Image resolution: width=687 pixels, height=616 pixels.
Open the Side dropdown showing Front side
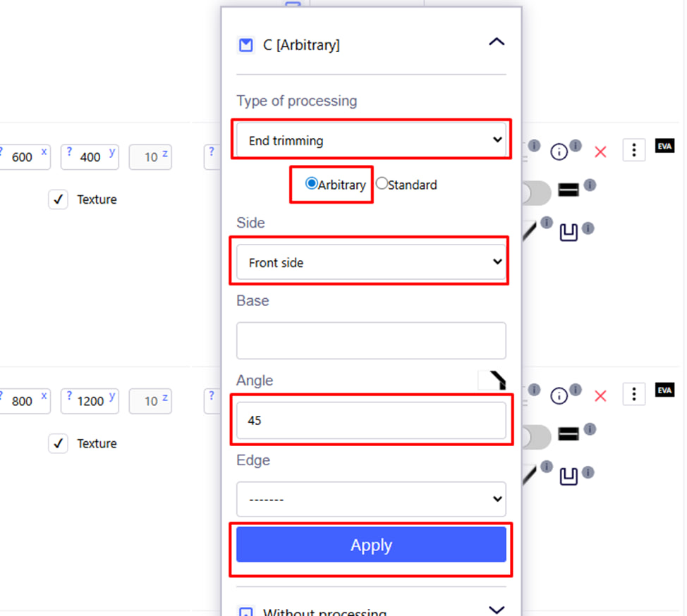[371, 262]
